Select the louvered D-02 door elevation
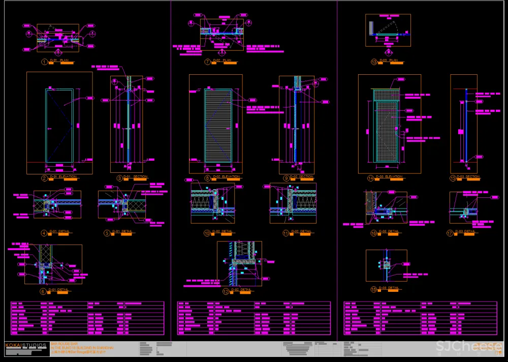 (218, 126)
